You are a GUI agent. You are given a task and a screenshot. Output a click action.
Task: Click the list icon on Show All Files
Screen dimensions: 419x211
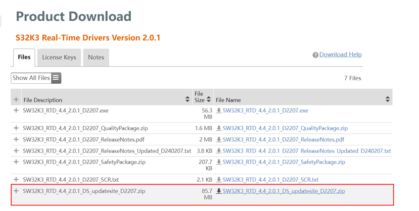click(x=56, y=78)
